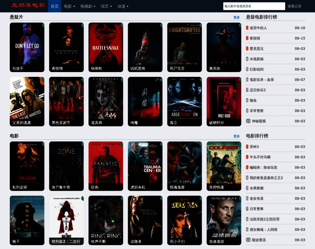This screenshot has width=315, height=249.
Task: Open the Dead Kids 死小子们 poster
Action: (184, 220)
